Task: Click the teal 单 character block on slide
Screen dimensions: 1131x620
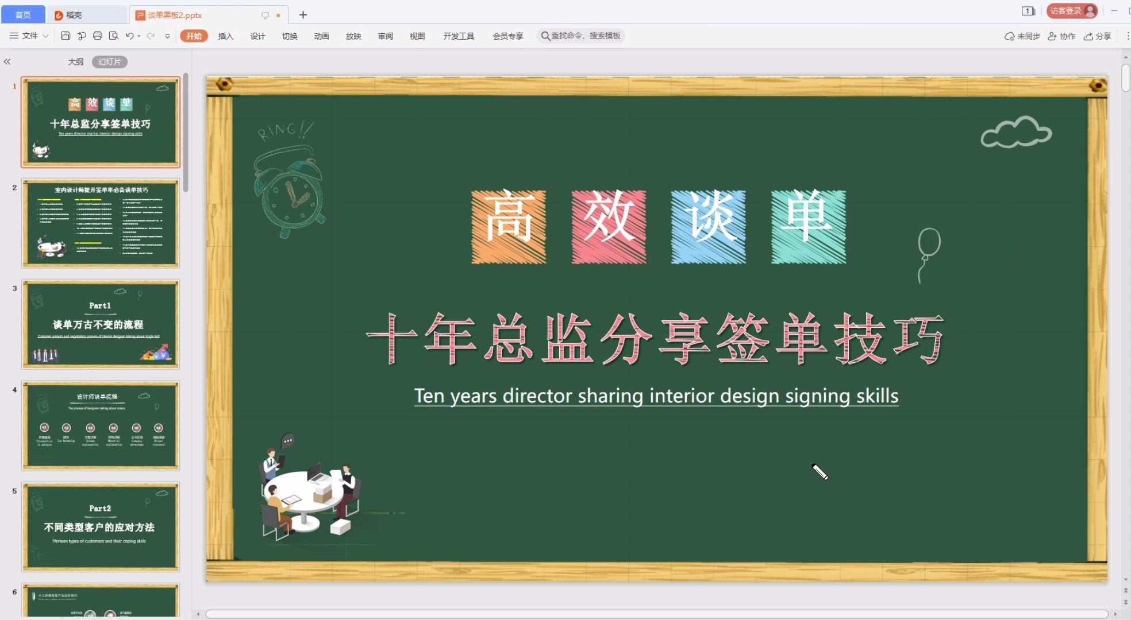Action: click(x=809, y=227)
